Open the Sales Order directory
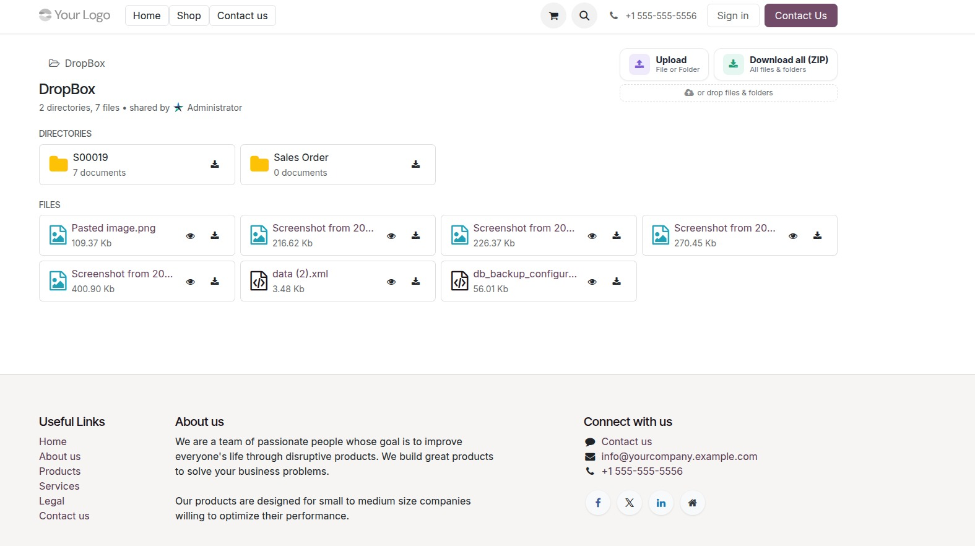Screen dimensions: 975x546 pyautogui.click(x=338, y=165)
